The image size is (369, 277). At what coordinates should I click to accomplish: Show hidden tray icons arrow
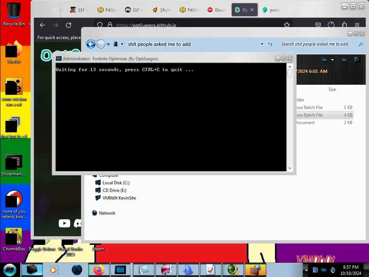306,270
